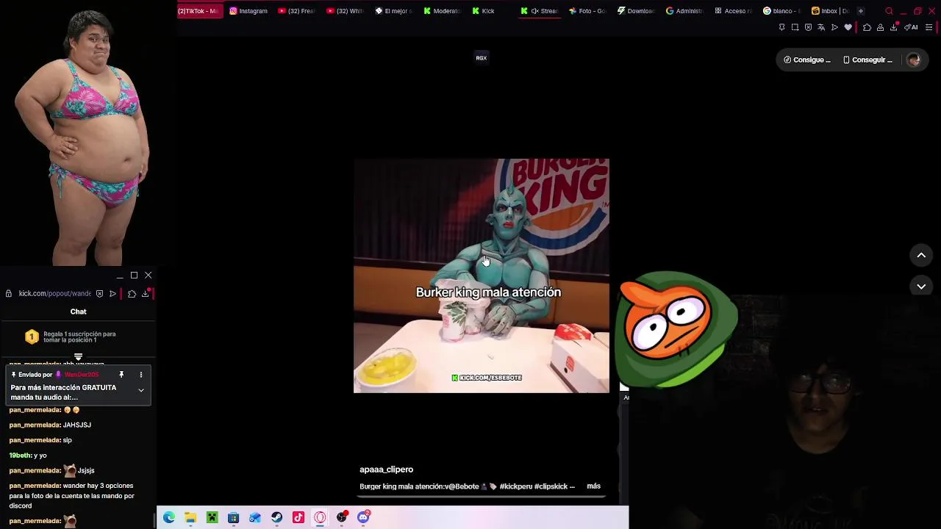The height and width of the screenshot is (529, 941).
Task: Open the extensions cube icon
Action: pyautogui.click(x=867, y=27)
